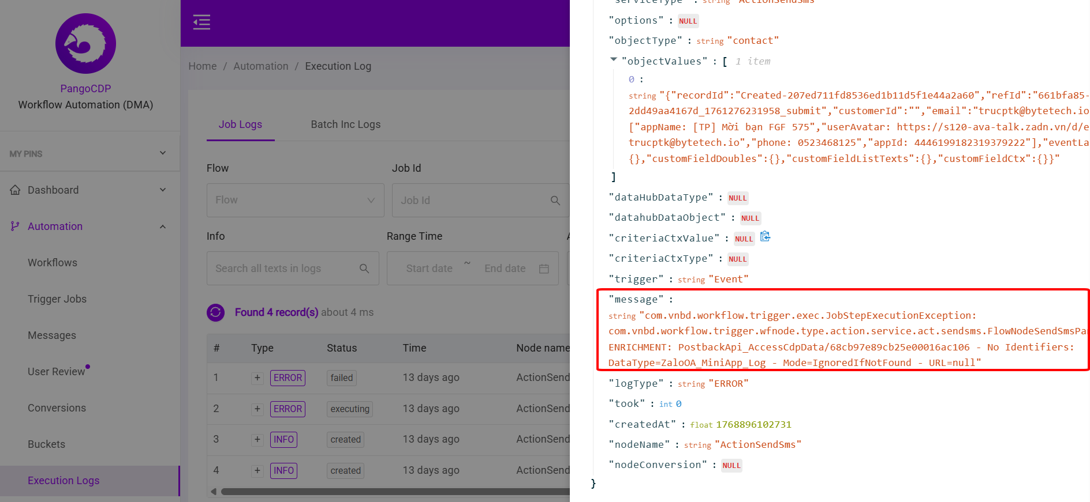Expand the MY PINS section

[x=162, y=153]
